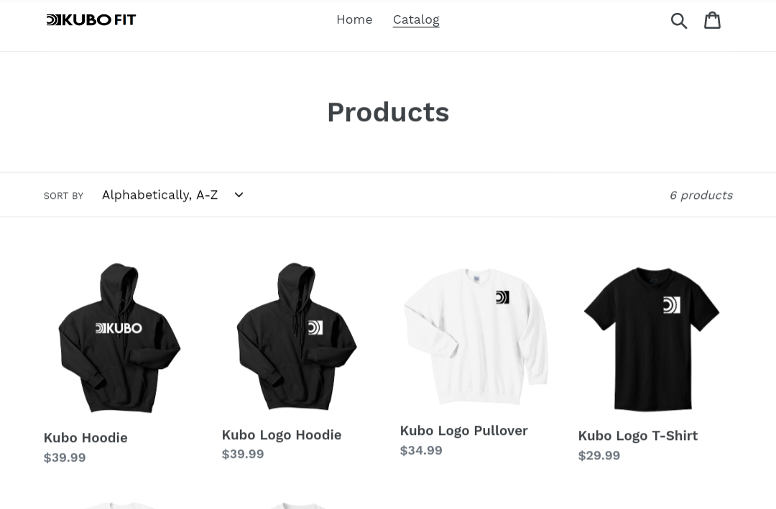Go to the Home menu item
This screenshot has height=509, width=776.
[x=354, y=20]
